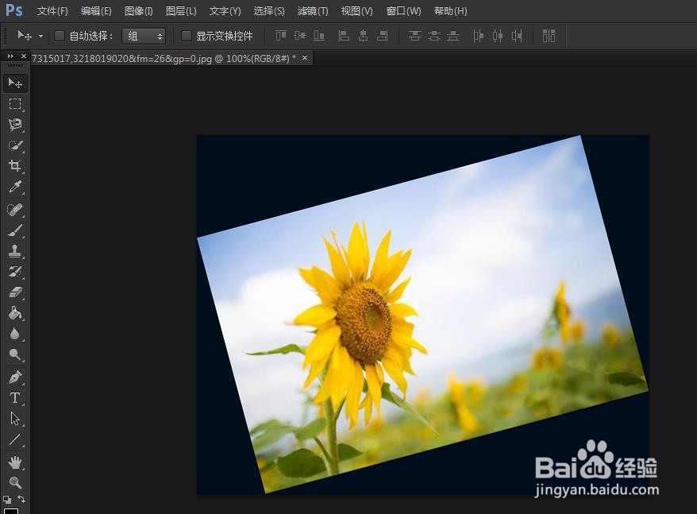This screenshot has width=697, height=514.
Task: Click align right edges icon
Action: (x=383, y=36)
